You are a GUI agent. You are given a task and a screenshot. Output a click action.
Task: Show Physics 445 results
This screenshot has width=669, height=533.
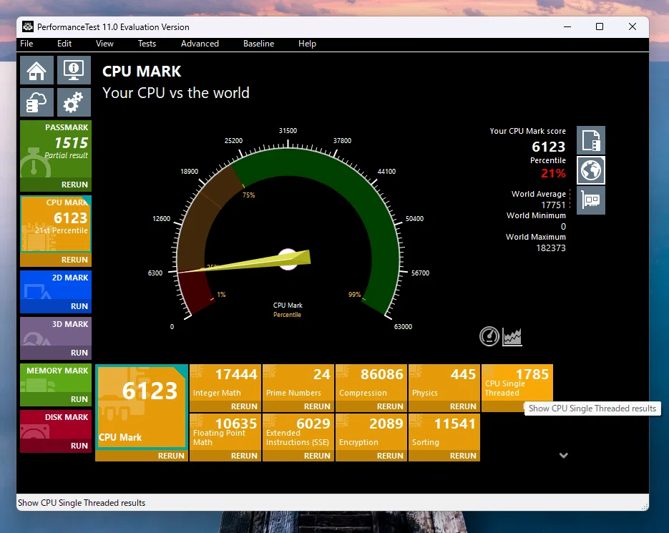coord(444,383)
